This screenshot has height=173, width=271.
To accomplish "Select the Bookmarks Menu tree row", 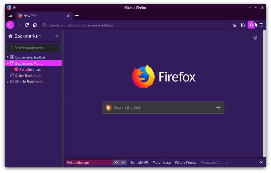I will point(34,63).
